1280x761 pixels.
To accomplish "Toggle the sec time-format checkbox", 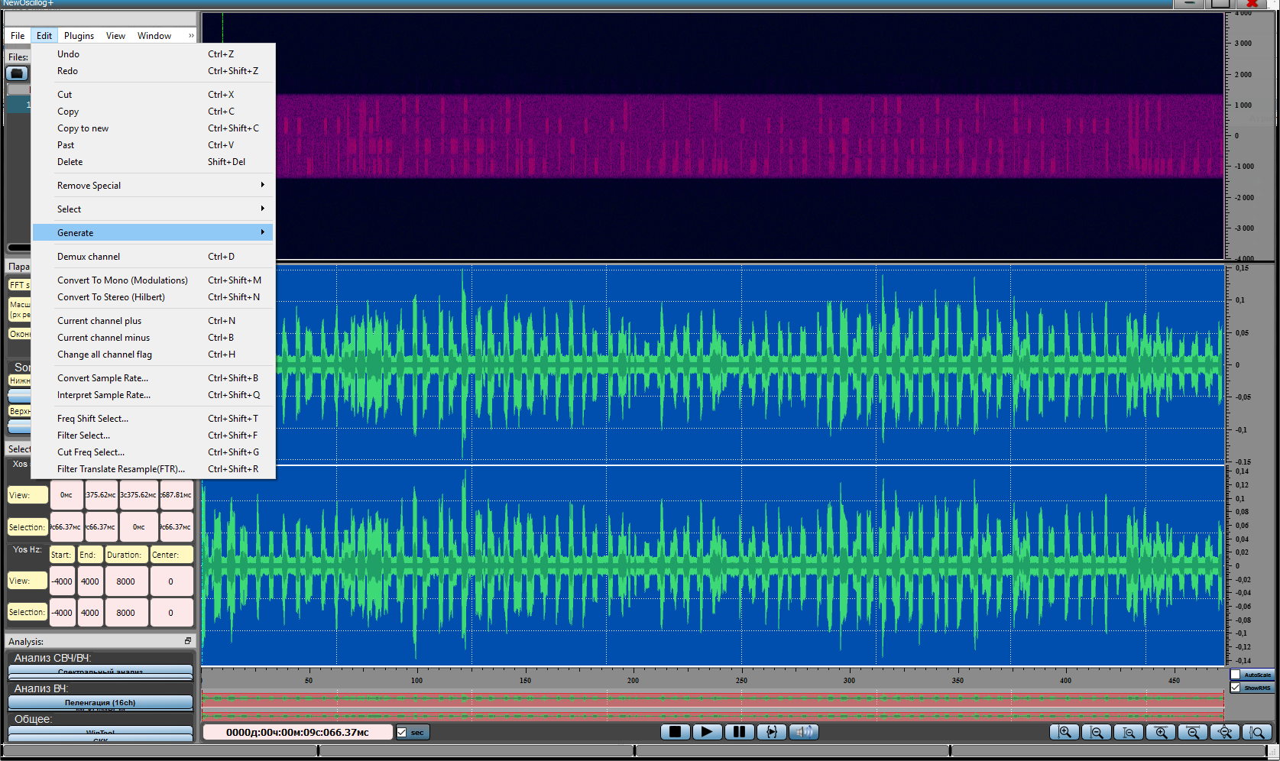I will [402, 732].
